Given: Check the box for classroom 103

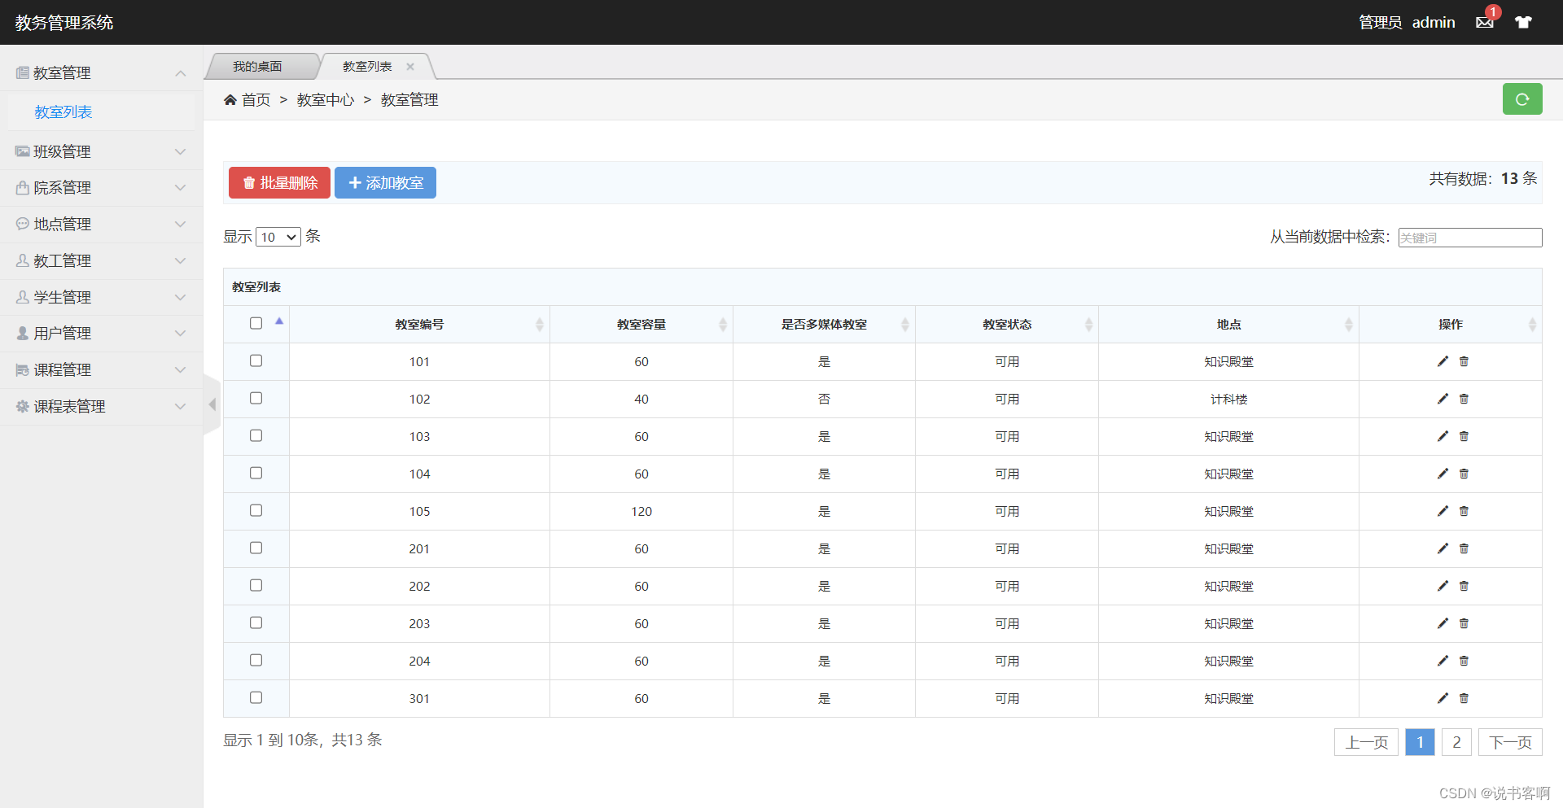Looking at the screenshot, I should [x=256, y=435].
